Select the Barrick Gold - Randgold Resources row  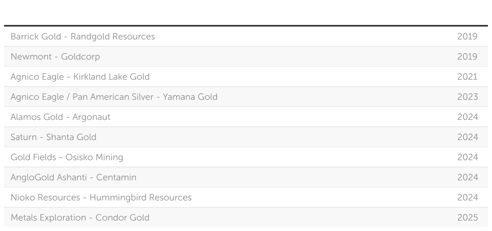click(246, 37)
